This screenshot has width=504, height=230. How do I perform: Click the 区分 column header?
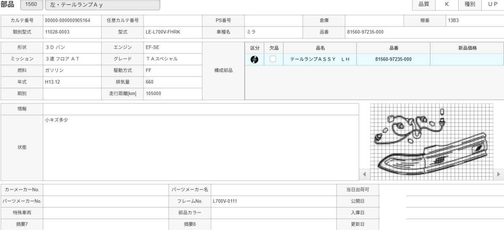tap(255, 48)
